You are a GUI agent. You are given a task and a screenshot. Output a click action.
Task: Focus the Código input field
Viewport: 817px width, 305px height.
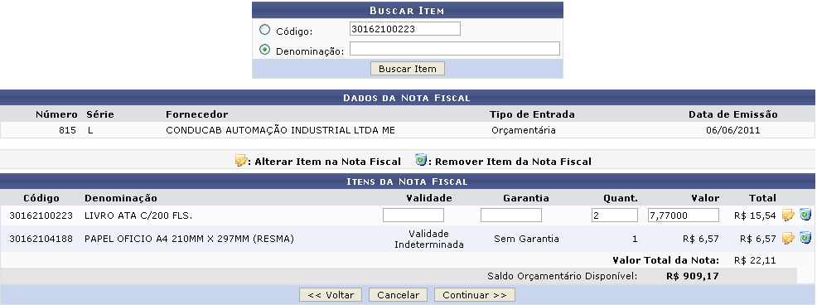405,29
